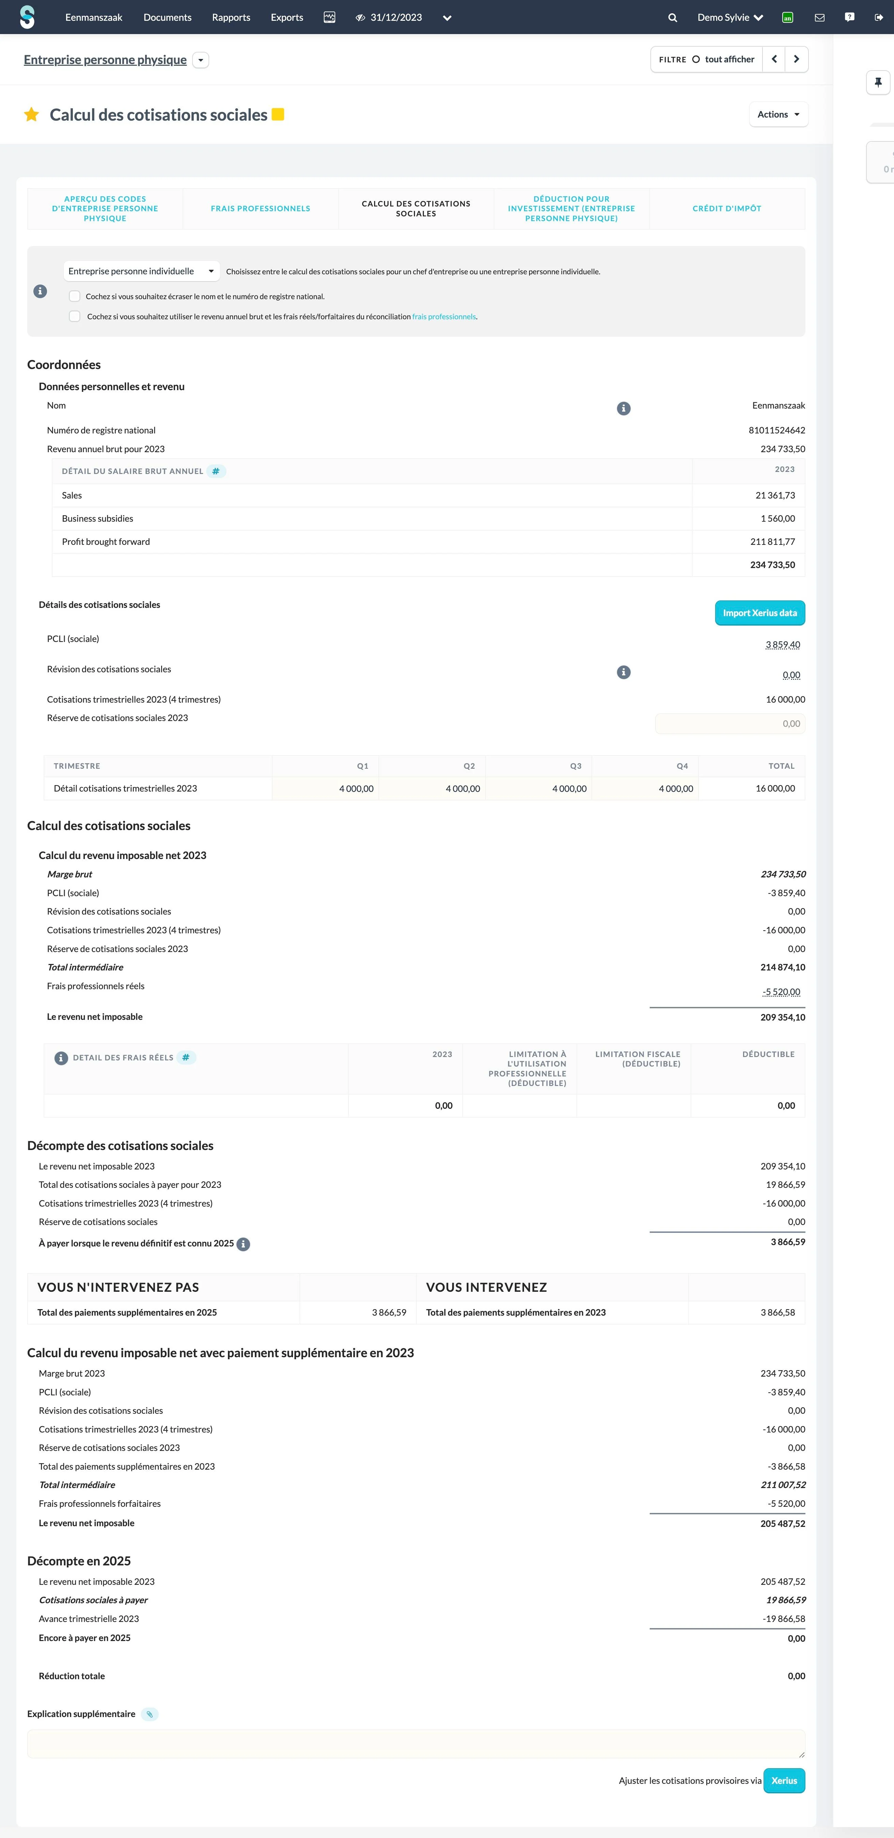The height and width of the screenshot is (1838, 894).
Task: Edit Révision des cotisations sociales value 0,00
Action: point(791,675)
